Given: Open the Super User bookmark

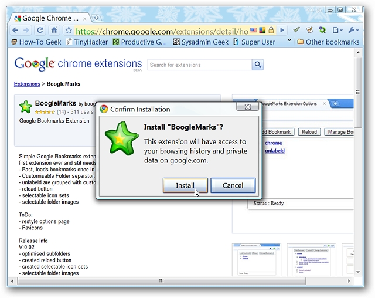Looking at the screenshot, I should (254, 42).
